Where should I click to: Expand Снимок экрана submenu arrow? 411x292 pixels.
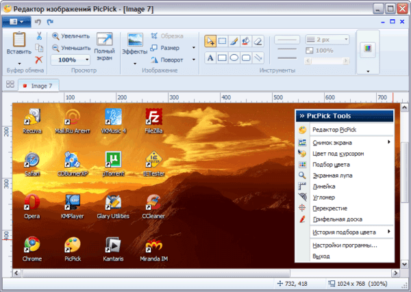(x=389, y=142)
